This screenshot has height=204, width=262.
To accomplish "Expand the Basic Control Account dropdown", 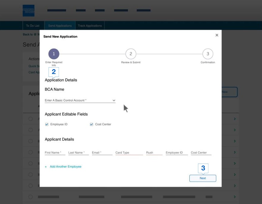I will [x=114, y=101].
